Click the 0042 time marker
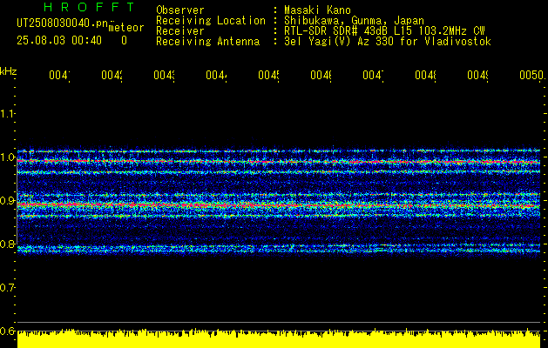Image resolution: width=548 pixels, height=348 pixels. coord(112,76)
